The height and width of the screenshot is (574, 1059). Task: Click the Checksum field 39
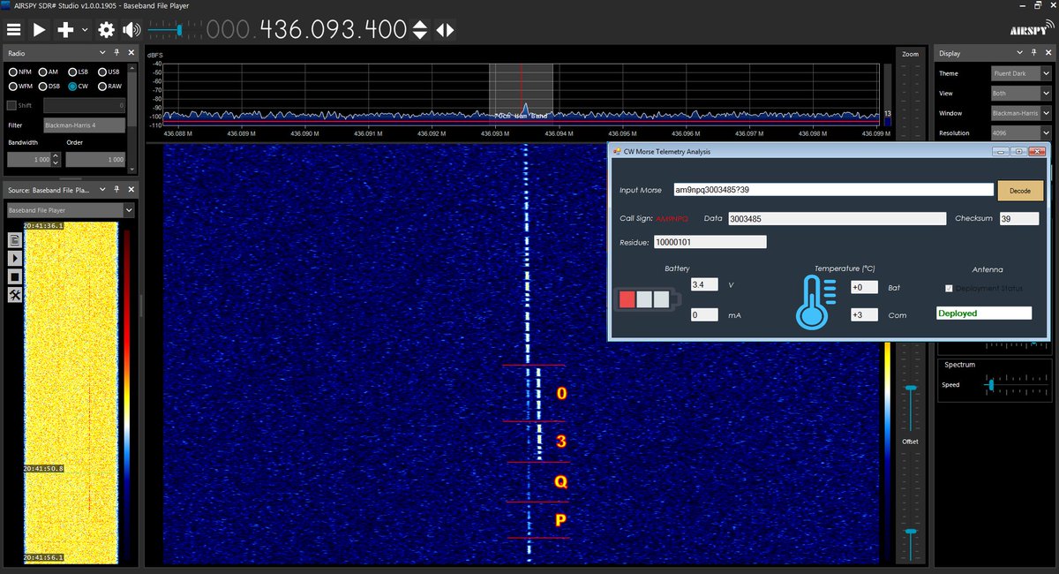1019,218
